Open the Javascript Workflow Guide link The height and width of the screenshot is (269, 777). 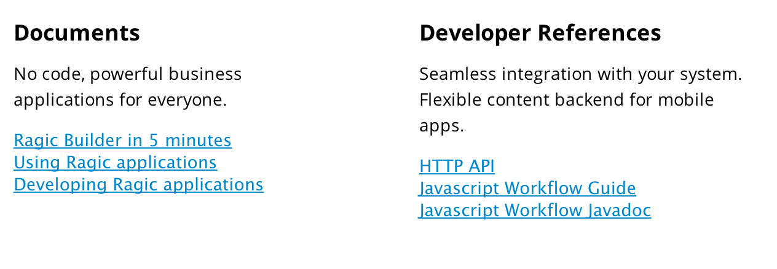(527, 189)
